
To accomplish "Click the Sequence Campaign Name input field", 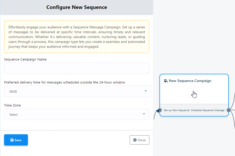I will click(x=77, y=68).
